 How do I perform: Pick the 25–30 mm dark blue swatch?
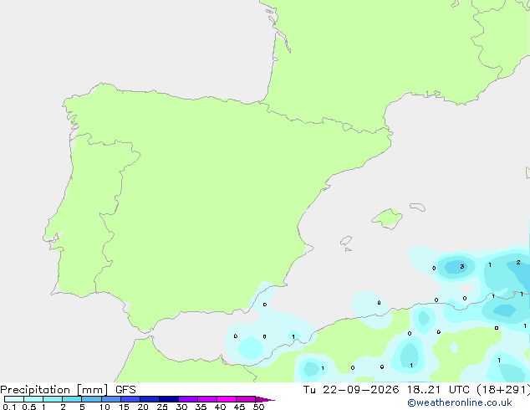[169, 399]
